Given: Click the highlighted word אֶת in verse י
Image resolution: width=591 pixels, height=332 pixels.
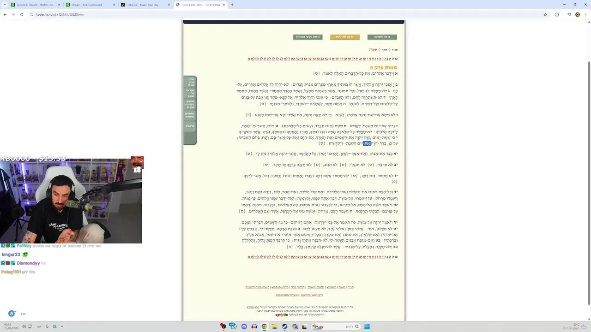Looking at the screenshot, I should (x=367, y=143).
